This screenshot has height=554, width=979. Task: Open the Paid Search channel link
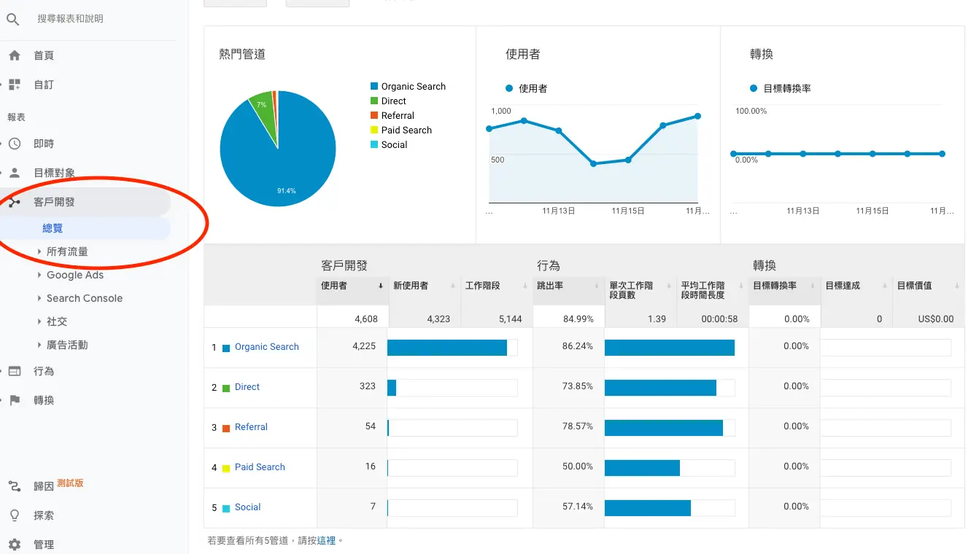click(260, 467)
